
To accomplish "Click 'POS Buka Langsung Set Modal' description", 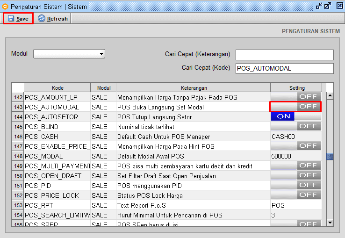I will point(160,107).
